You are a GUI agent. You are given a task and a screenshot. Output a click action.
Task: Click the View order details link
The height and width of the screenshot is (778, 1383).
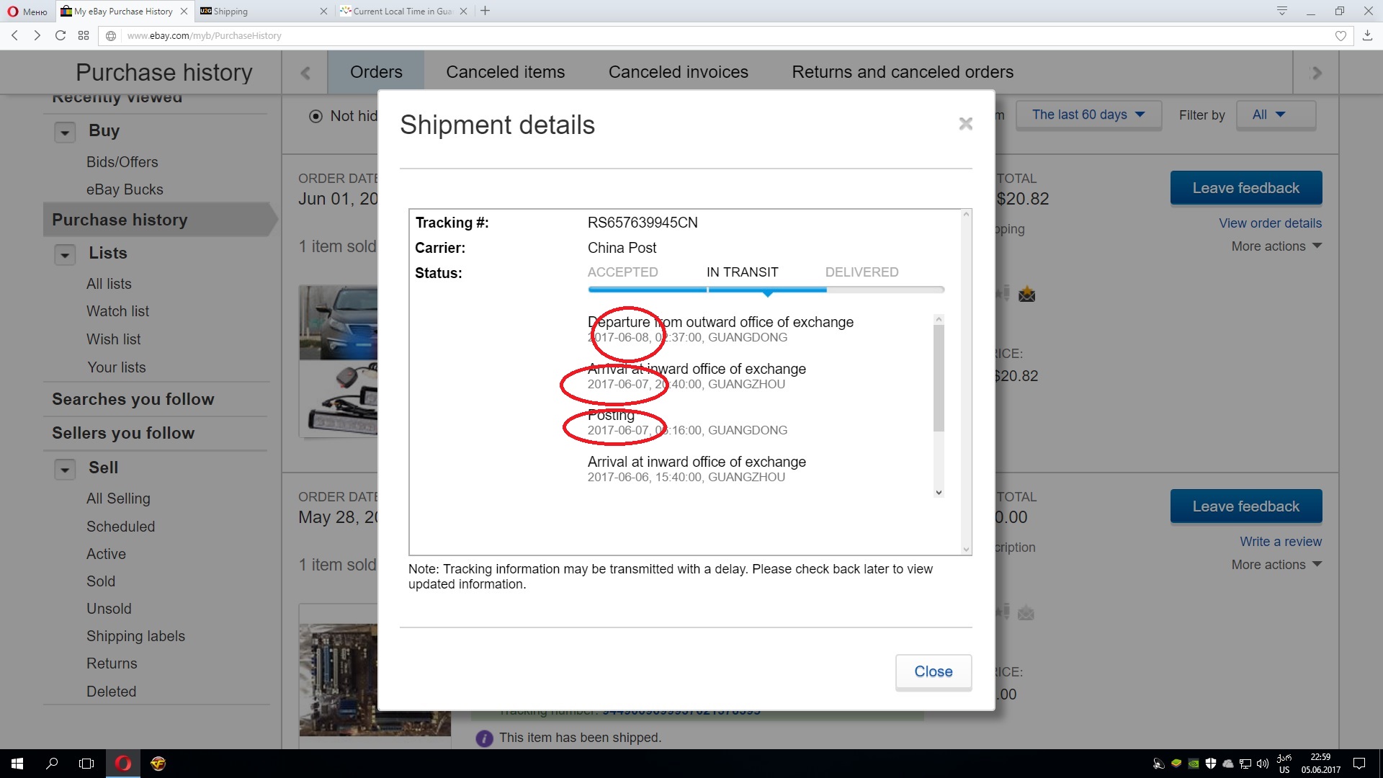click(1270, 223)
